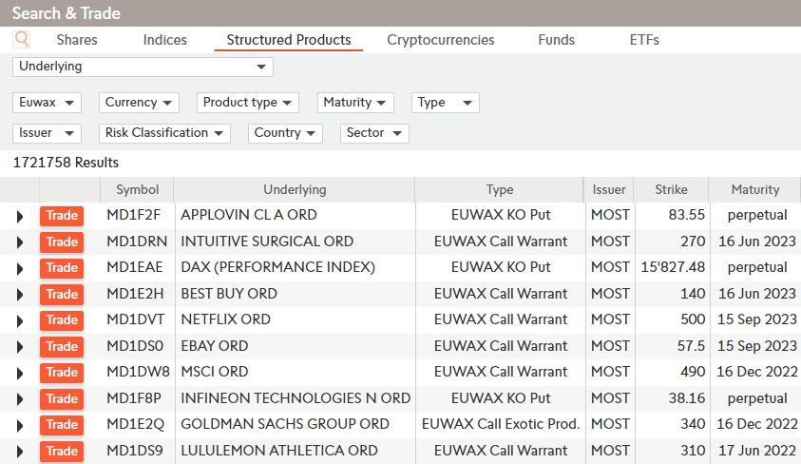Expand the NETFLIX ORD row details arrow
The image size is (801, 464).
pos(19,320)
